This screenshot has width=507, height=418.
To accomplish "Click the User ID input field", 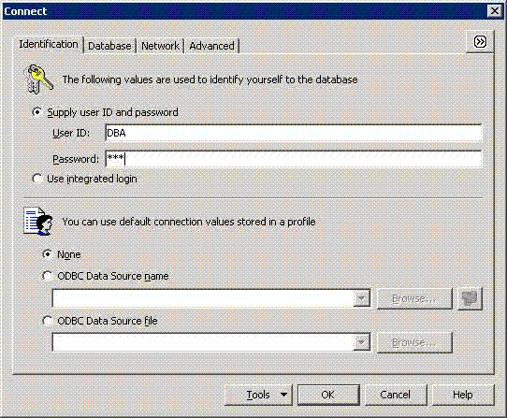I will pos(294,133).
